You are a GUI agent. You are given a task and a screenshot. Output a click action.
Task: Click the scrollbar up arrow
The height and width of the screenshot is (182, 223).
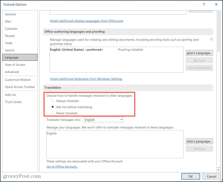(219, 13)
